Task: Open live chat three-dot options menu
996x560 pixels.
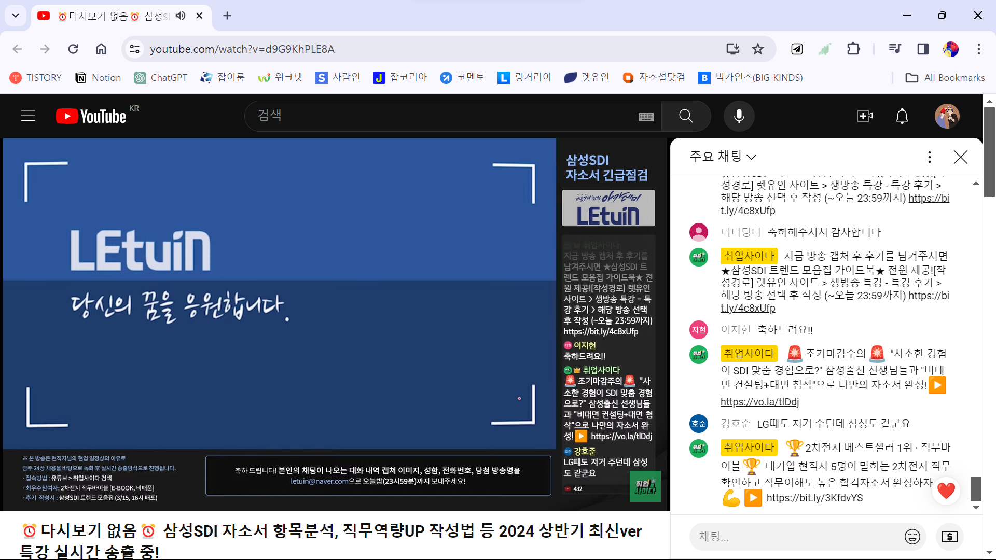Action: [929, 157]
